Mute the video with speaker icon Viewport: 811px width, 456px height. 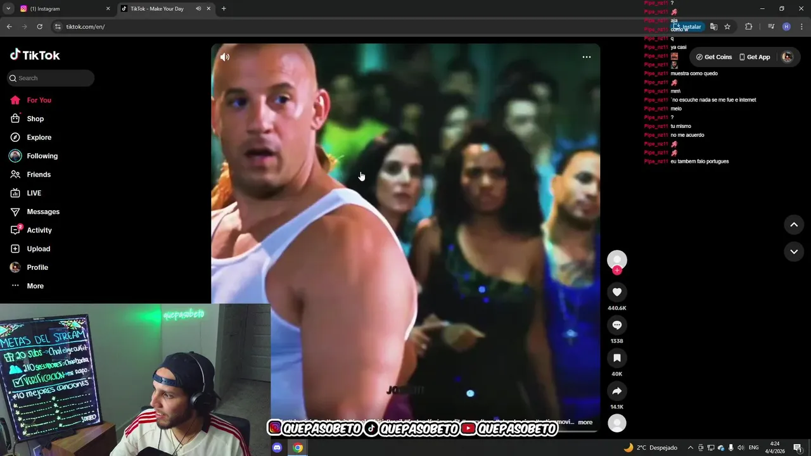[225, 57]
